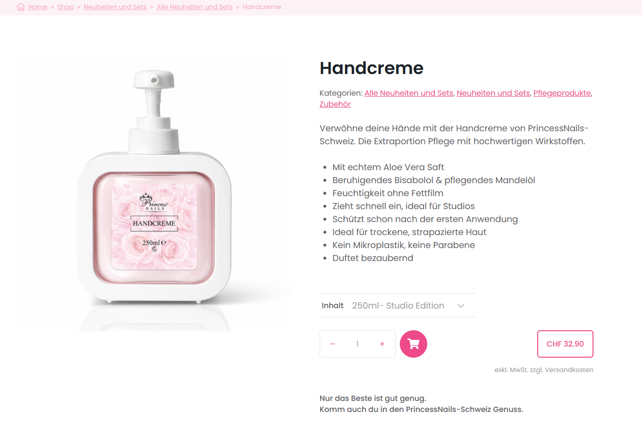Visit Neuheiten und Sets category link
This screenshot has height=436, width=642.
pos(494,93)
